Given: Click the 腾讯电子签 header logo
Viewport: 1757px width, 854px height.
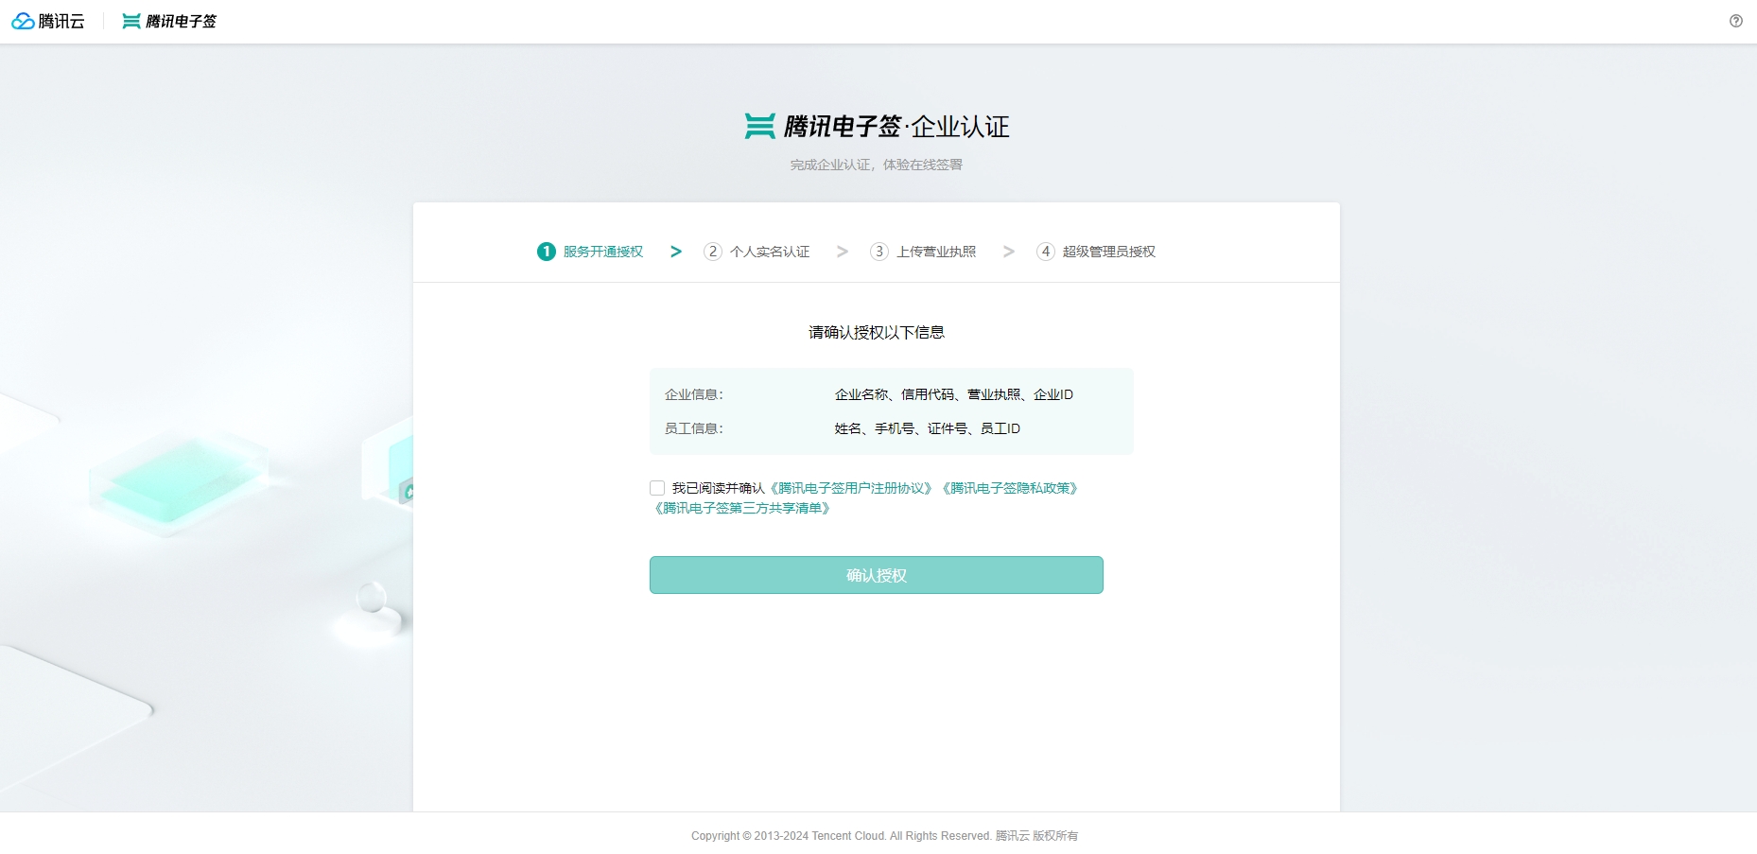Looking at the screenshot, I should coord(169,21).
